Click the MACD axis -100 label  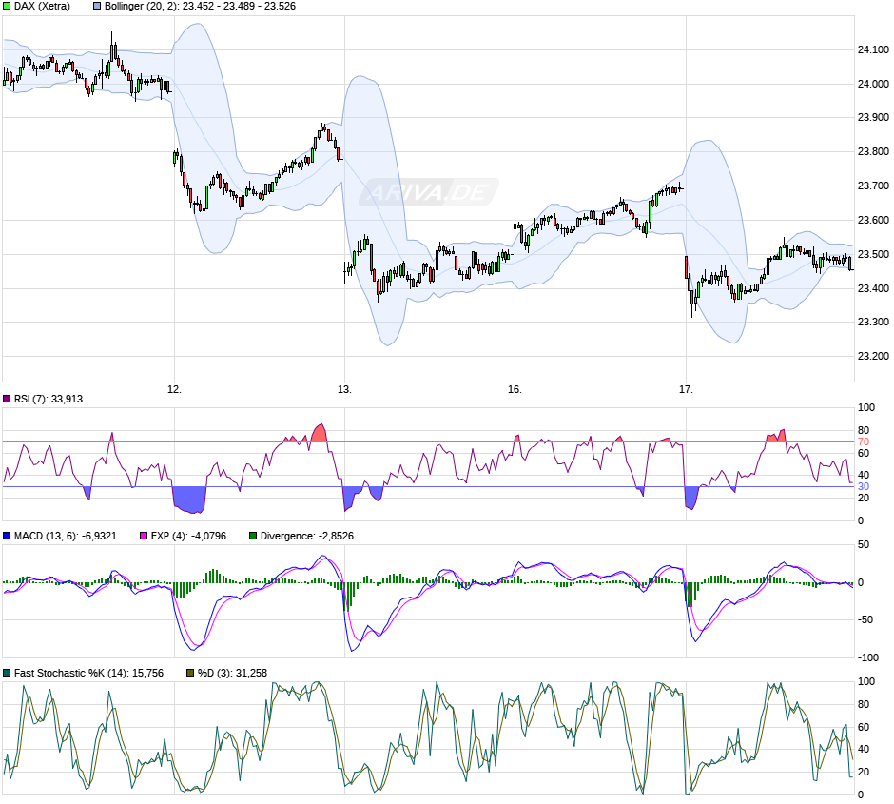pyautogui.click(x=867, y=658)
